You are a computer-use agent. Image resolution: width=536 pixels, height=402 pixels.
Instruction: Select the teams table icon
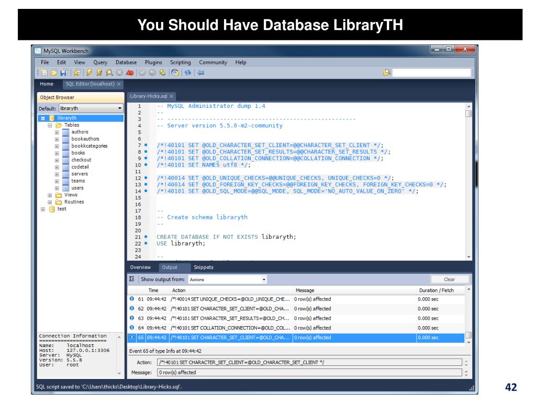[x=65, y=181]
